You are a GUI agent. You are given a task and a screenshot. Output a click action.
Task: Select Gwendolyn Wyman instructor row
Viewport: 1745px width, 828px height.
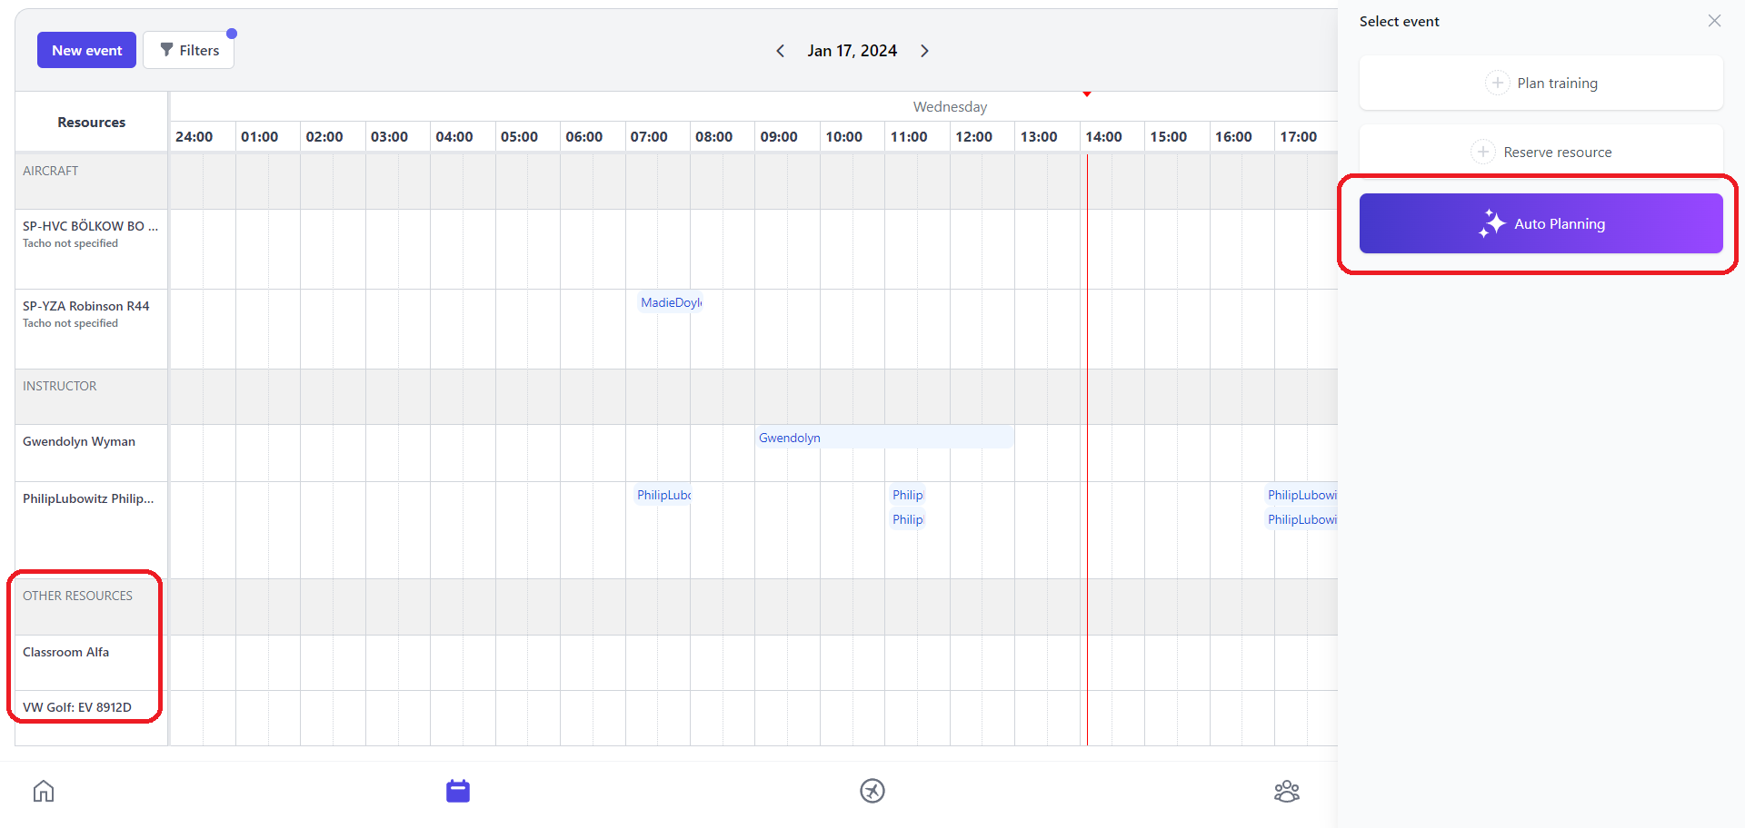tap(91, 452)
